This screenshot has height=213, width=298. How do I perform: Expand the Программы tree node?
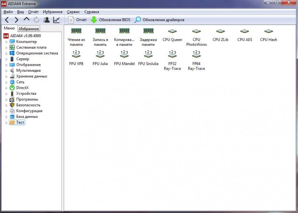(6, 99)
